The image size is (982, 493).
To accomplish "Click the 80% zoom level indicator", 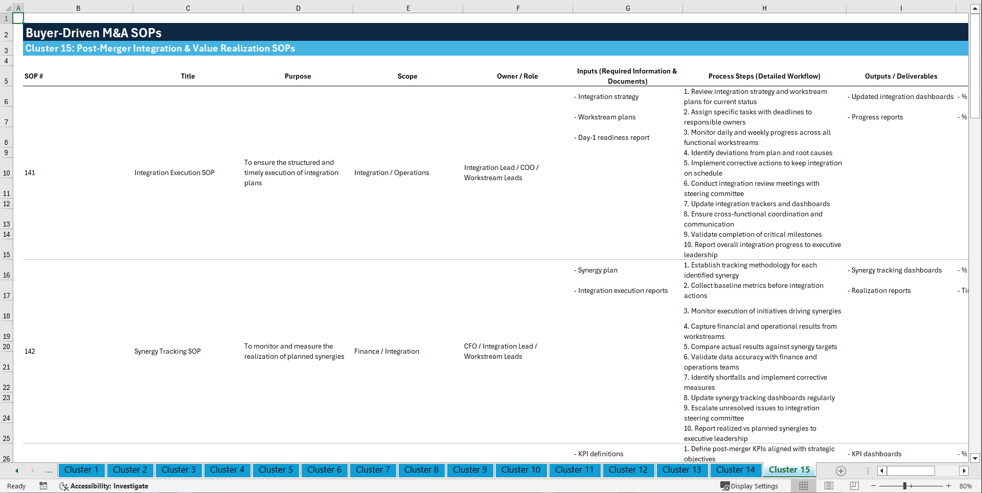I will 967,486.
